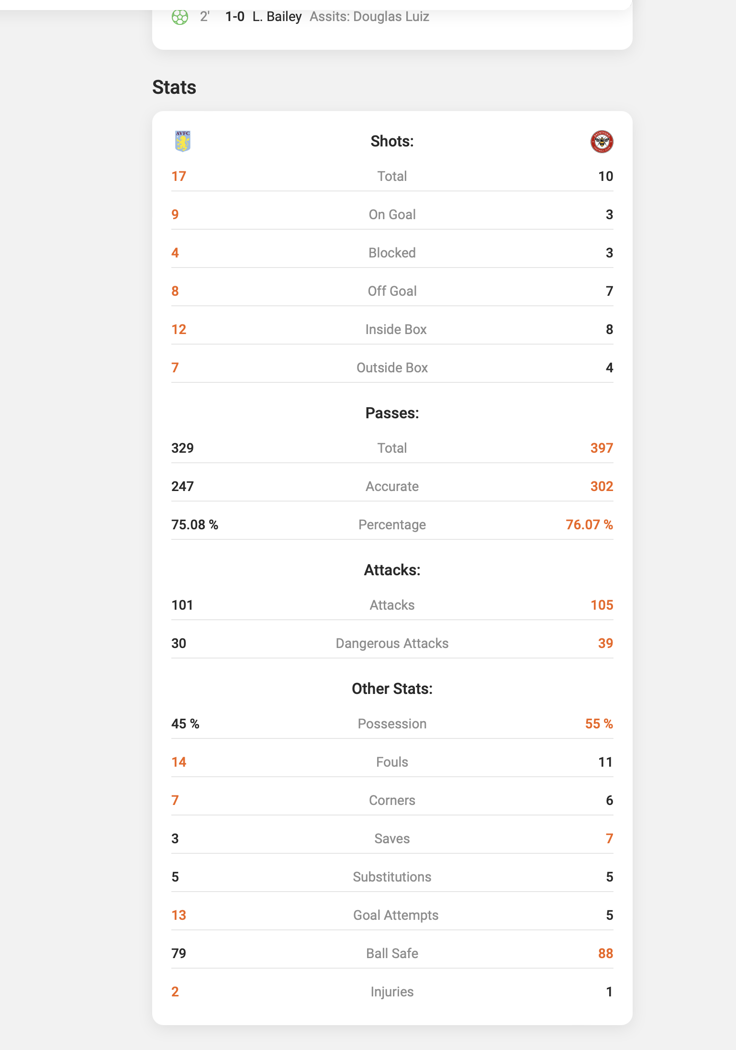The height and width of the screenshot is (1050, 736).
Task: Click the Passes section header
Action: click(392, 413)
